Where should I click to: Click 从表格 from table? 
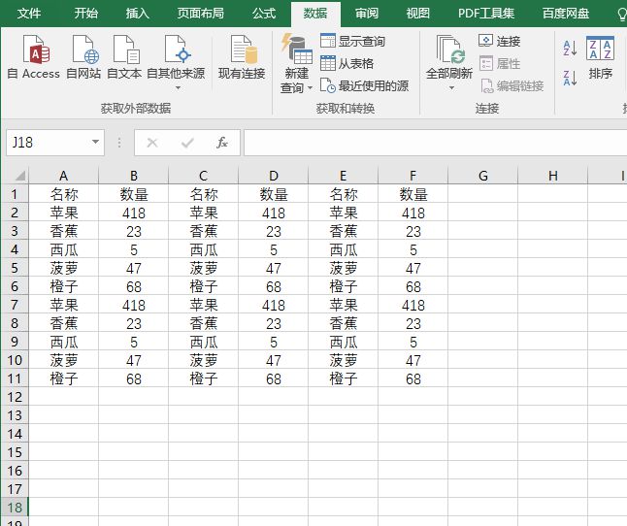(x=347, y=63)
